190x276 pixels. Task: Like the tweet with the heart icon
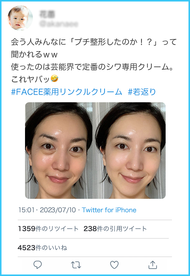click(x=114, y=265)
